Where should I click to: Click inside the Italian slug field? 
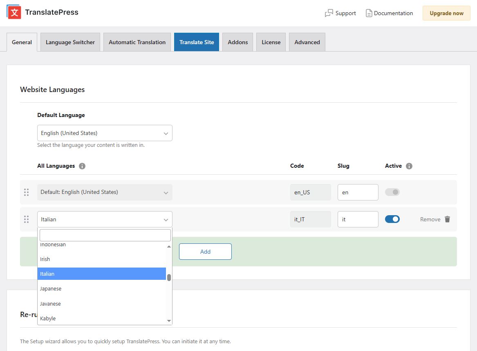coord(357,219)
